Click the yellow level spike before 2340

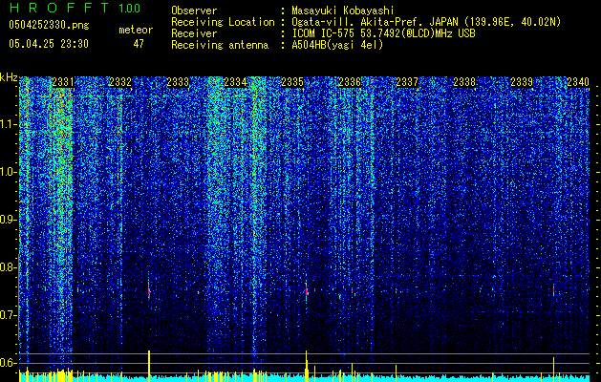[553, 369]
